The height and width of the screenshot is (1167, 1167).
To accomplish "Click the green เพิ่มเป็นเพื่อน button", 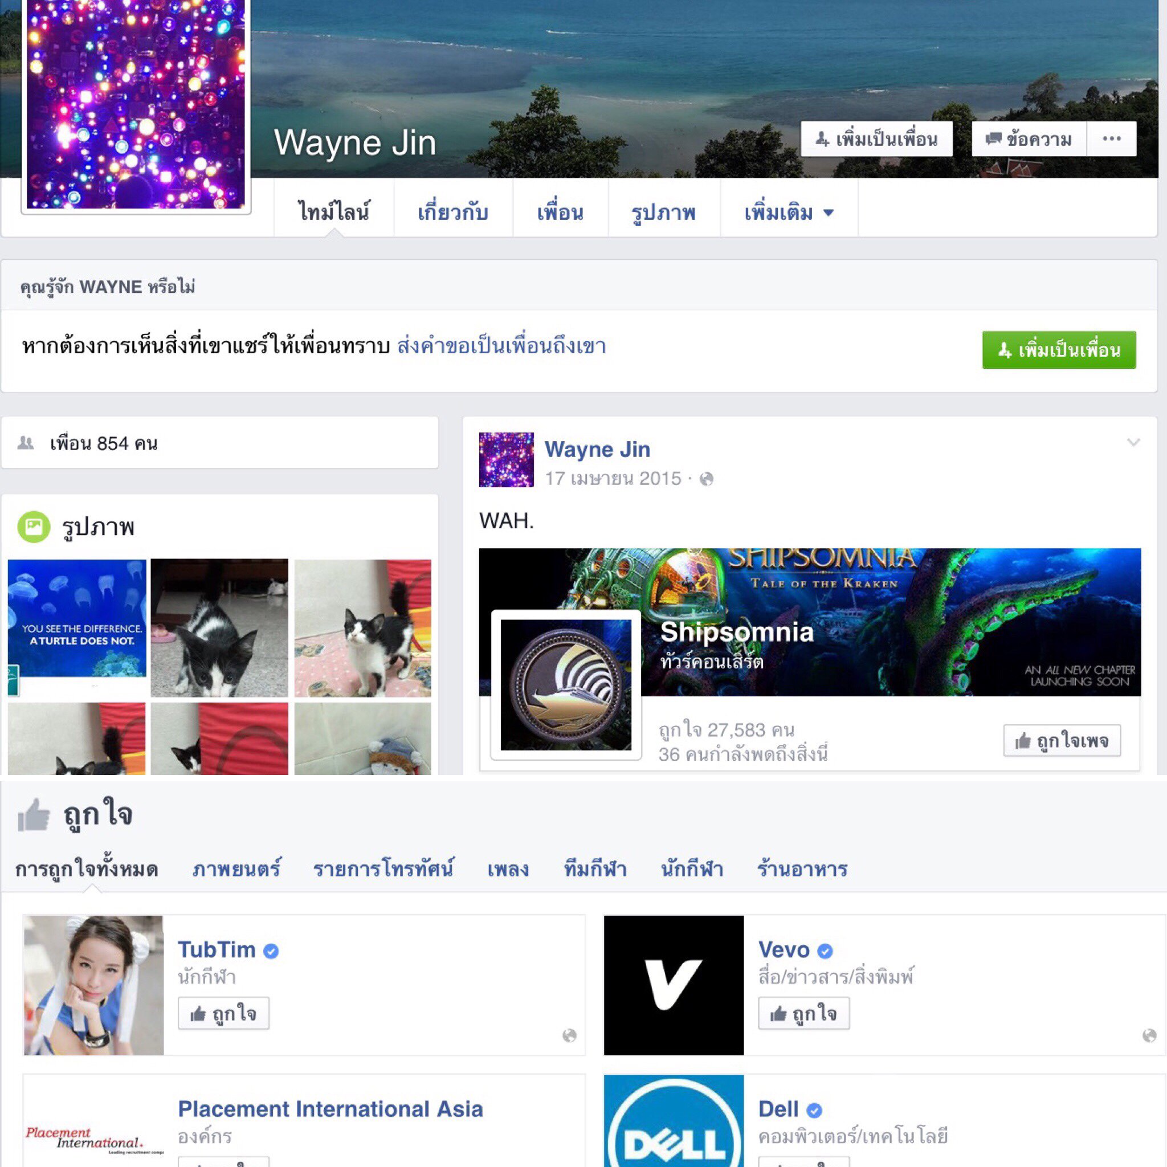I will (x=1059, y=350).
